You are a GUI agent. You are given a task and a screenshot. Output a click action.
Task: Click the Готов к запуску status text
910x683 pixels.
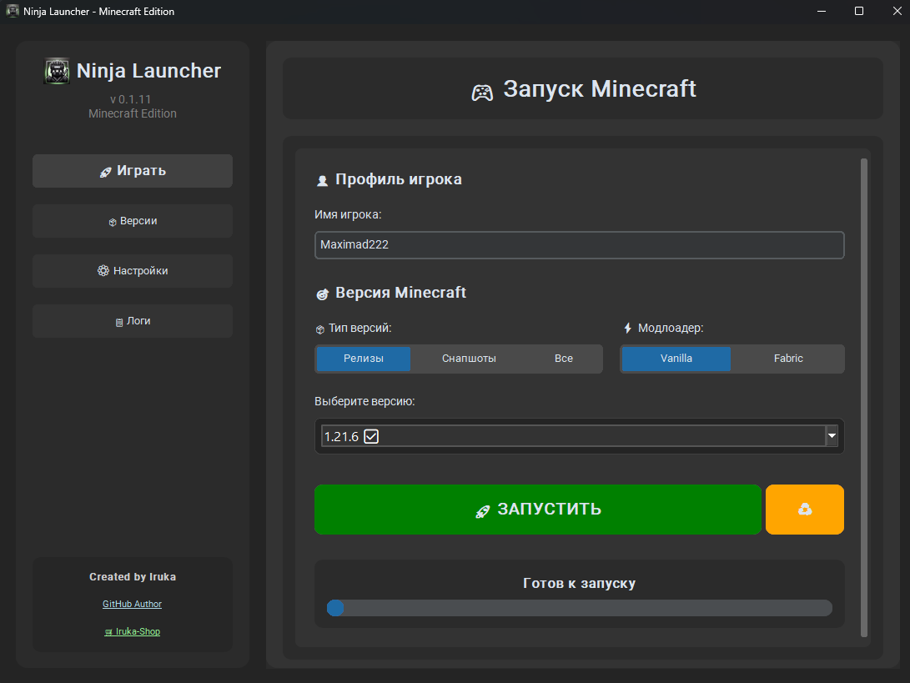coord(579,583)
